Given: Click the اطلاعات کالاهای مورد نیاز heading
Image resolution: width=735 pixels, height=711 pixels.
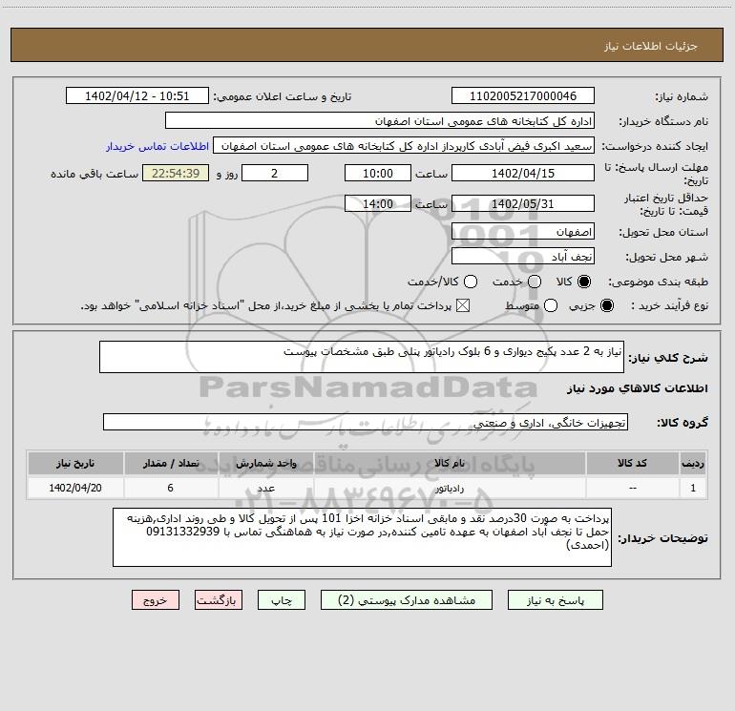Looking at the screenshot, I should (x=637, y=388).
